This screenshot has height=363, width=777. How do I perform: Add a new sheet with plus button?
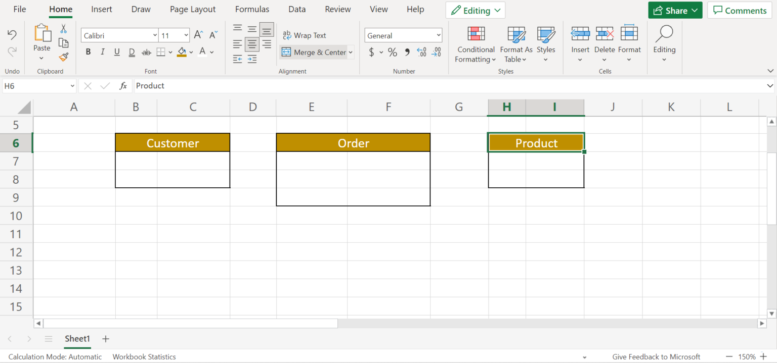(x=106, y=339)
